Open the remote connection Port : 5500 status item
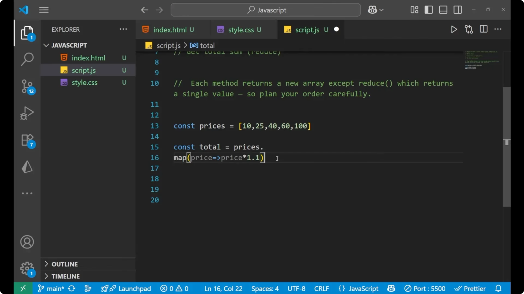 point(425,288)
